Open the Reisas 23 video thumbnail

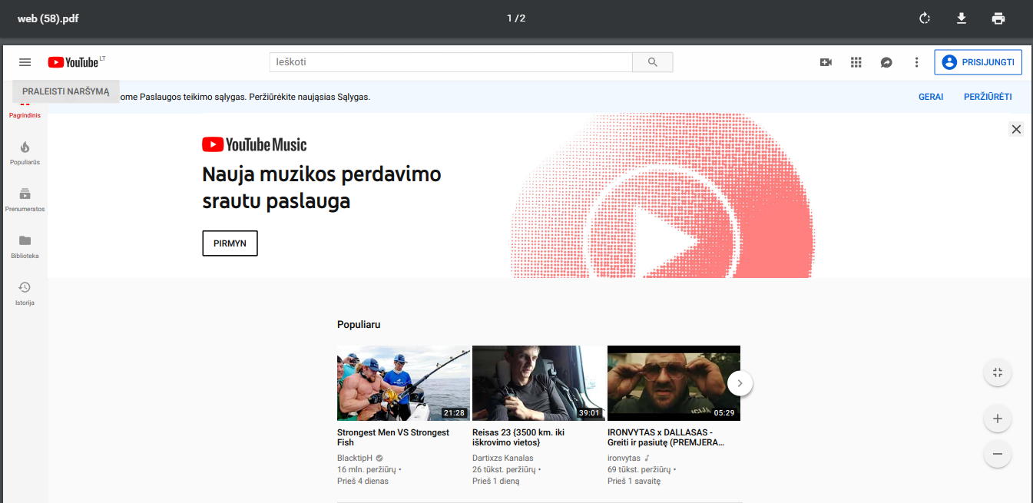538,383
